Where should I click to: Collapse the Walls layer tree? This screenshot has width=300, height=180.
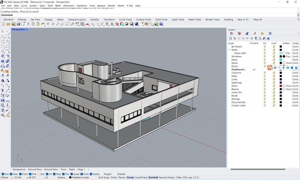coord(229,50)
